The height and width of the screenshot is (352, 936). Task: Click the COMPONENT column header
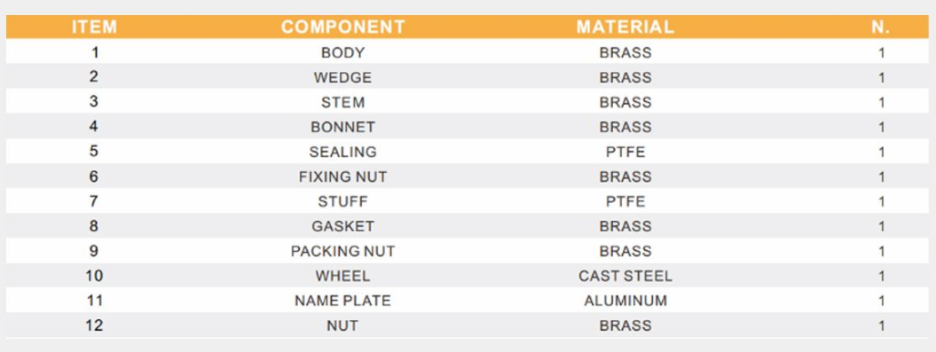coord(343,27)
